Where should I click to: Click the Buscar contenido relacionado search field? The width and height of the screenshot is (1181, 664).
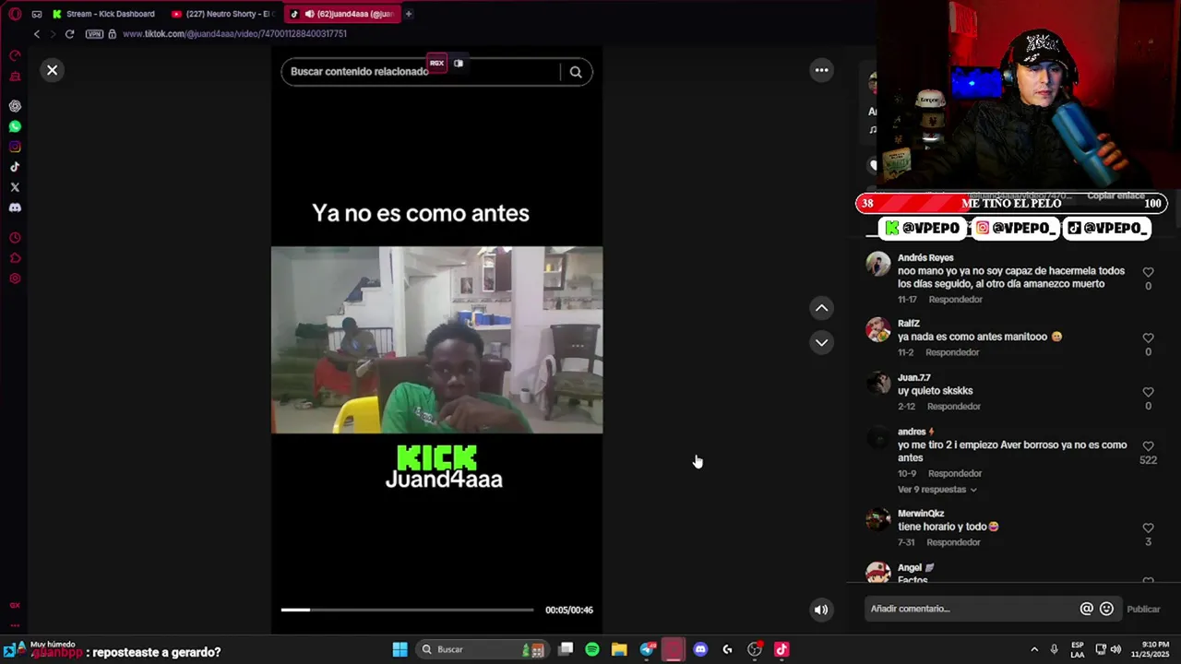pyautogui.click(x=420, y=72)
